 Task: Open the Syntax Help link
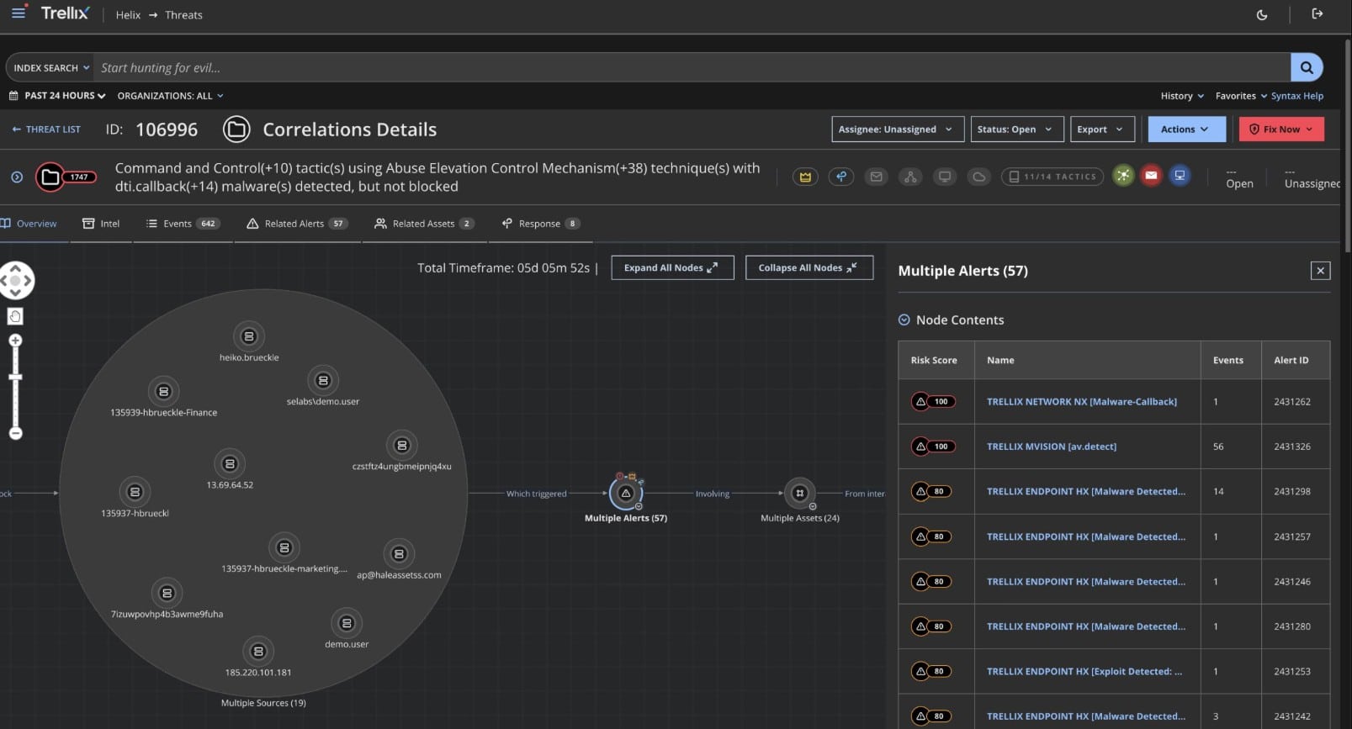click(x=1296, y=96)
